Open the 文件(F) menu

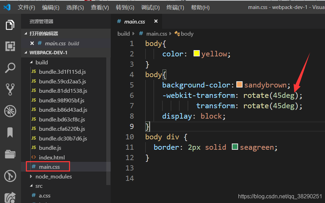coord(26,8)
